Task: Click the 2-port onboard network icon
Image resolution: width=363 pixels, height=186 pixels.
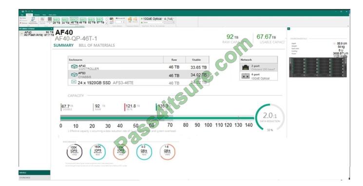Action: pyautogui.click(x=246, y=67)
